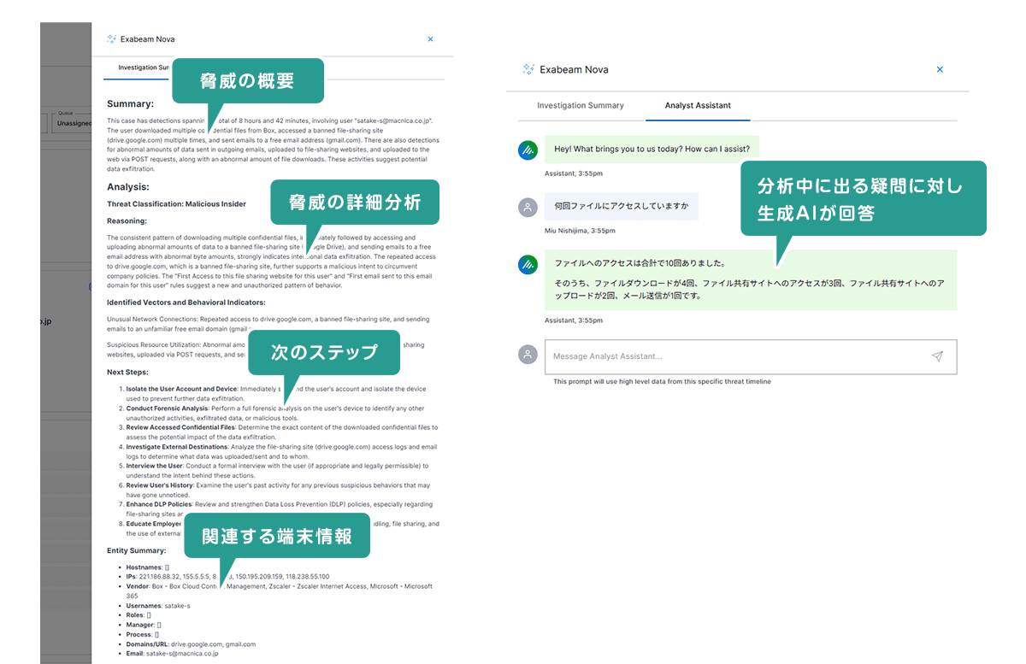
Task: Click the 脅威の概要 callout label
Action: click(247, 81)
